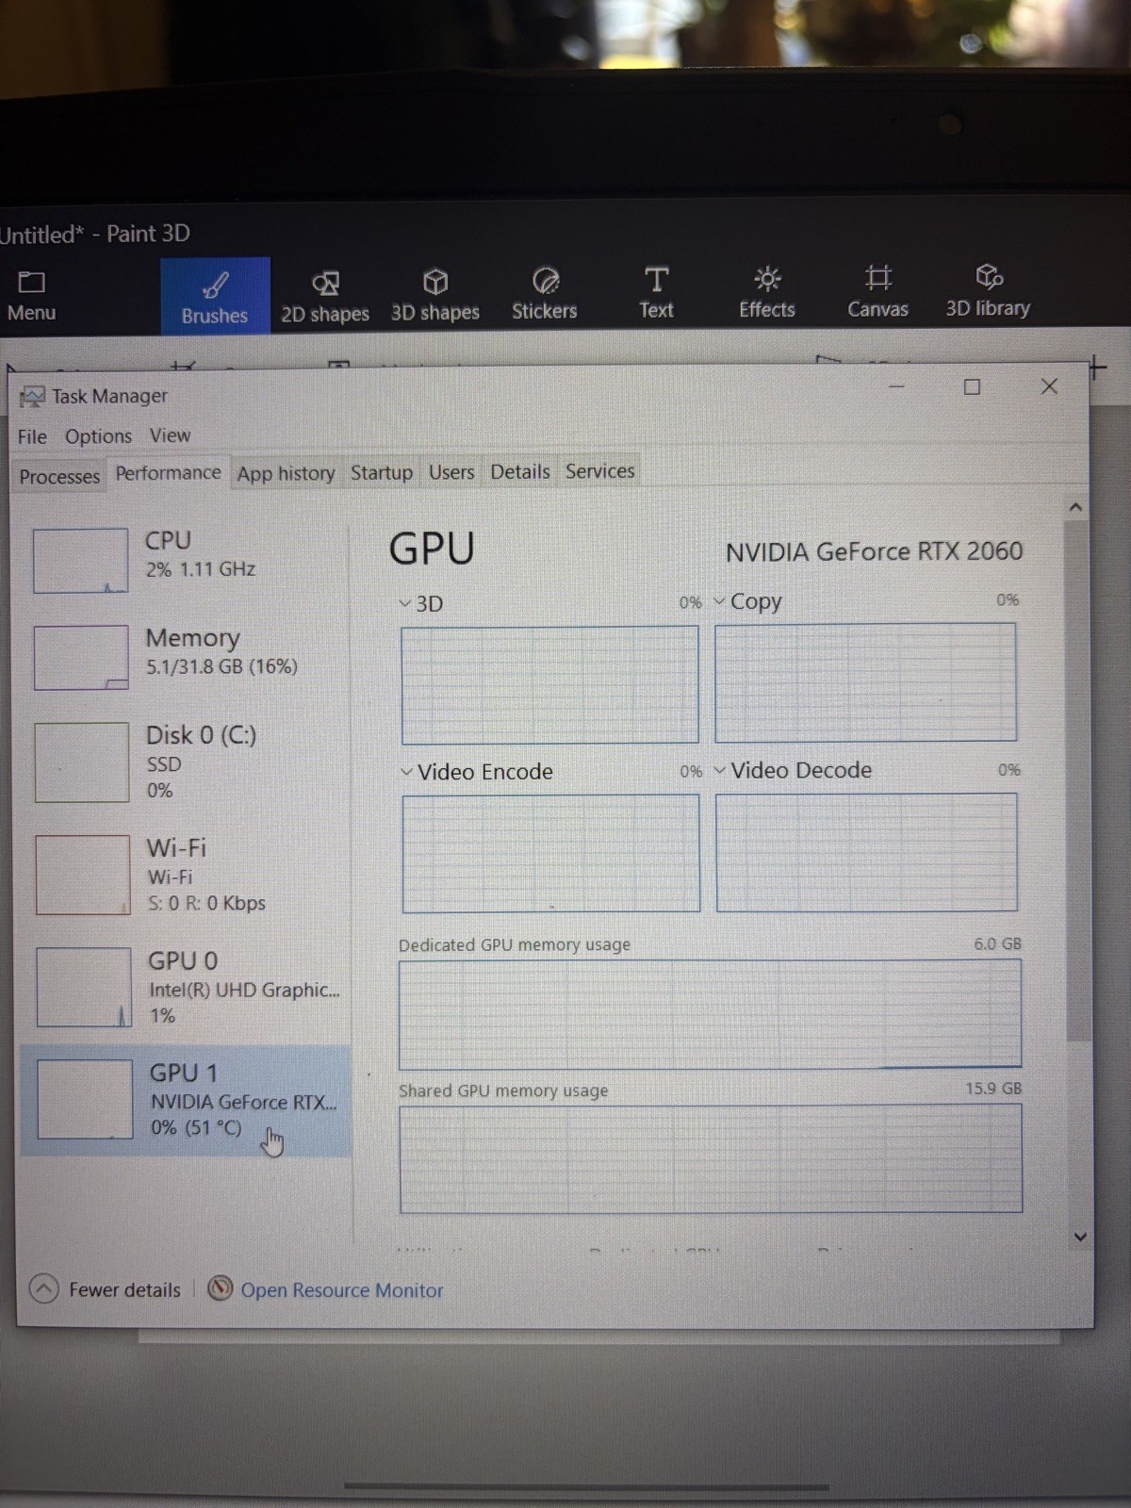This screenshot has height=1508, width=1131.
Task: Click the Memory mini graph thumbnail
Action: pos(82,658)
